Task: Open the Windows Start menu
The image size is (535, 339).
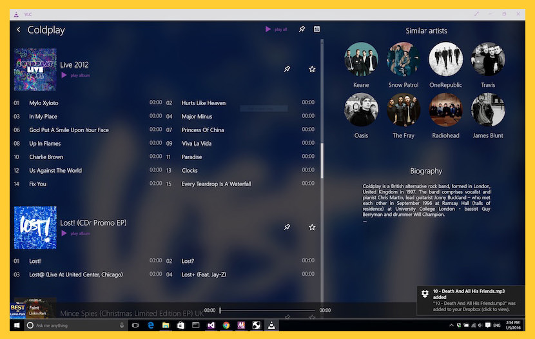Action: coord(16,325)
